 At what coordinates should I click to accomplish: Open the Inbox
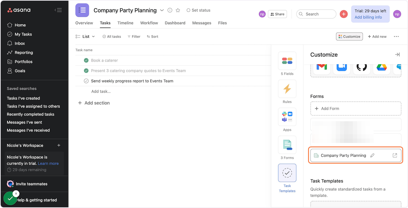[20, 43]
